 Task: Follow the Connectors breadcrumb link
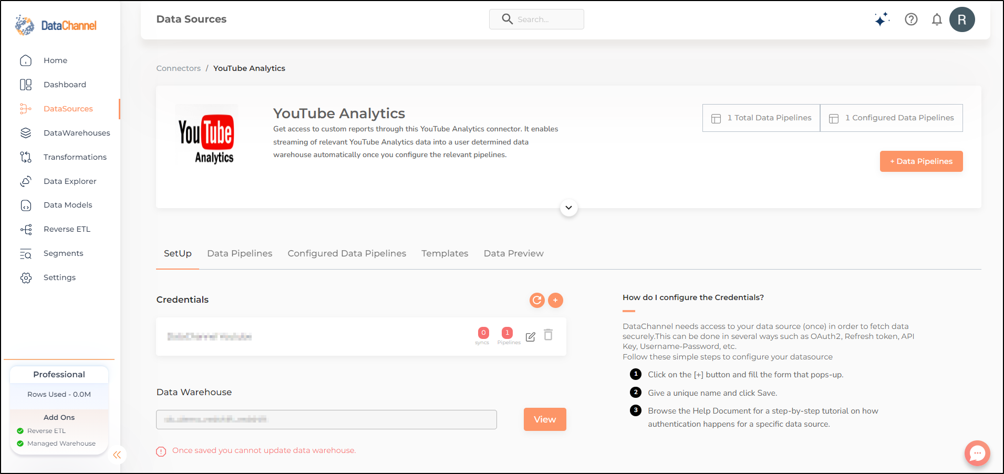click(179, 68)
